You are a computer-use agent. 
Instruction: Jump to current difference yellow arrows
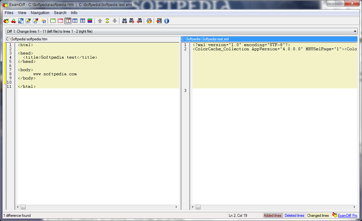(108, 21)
